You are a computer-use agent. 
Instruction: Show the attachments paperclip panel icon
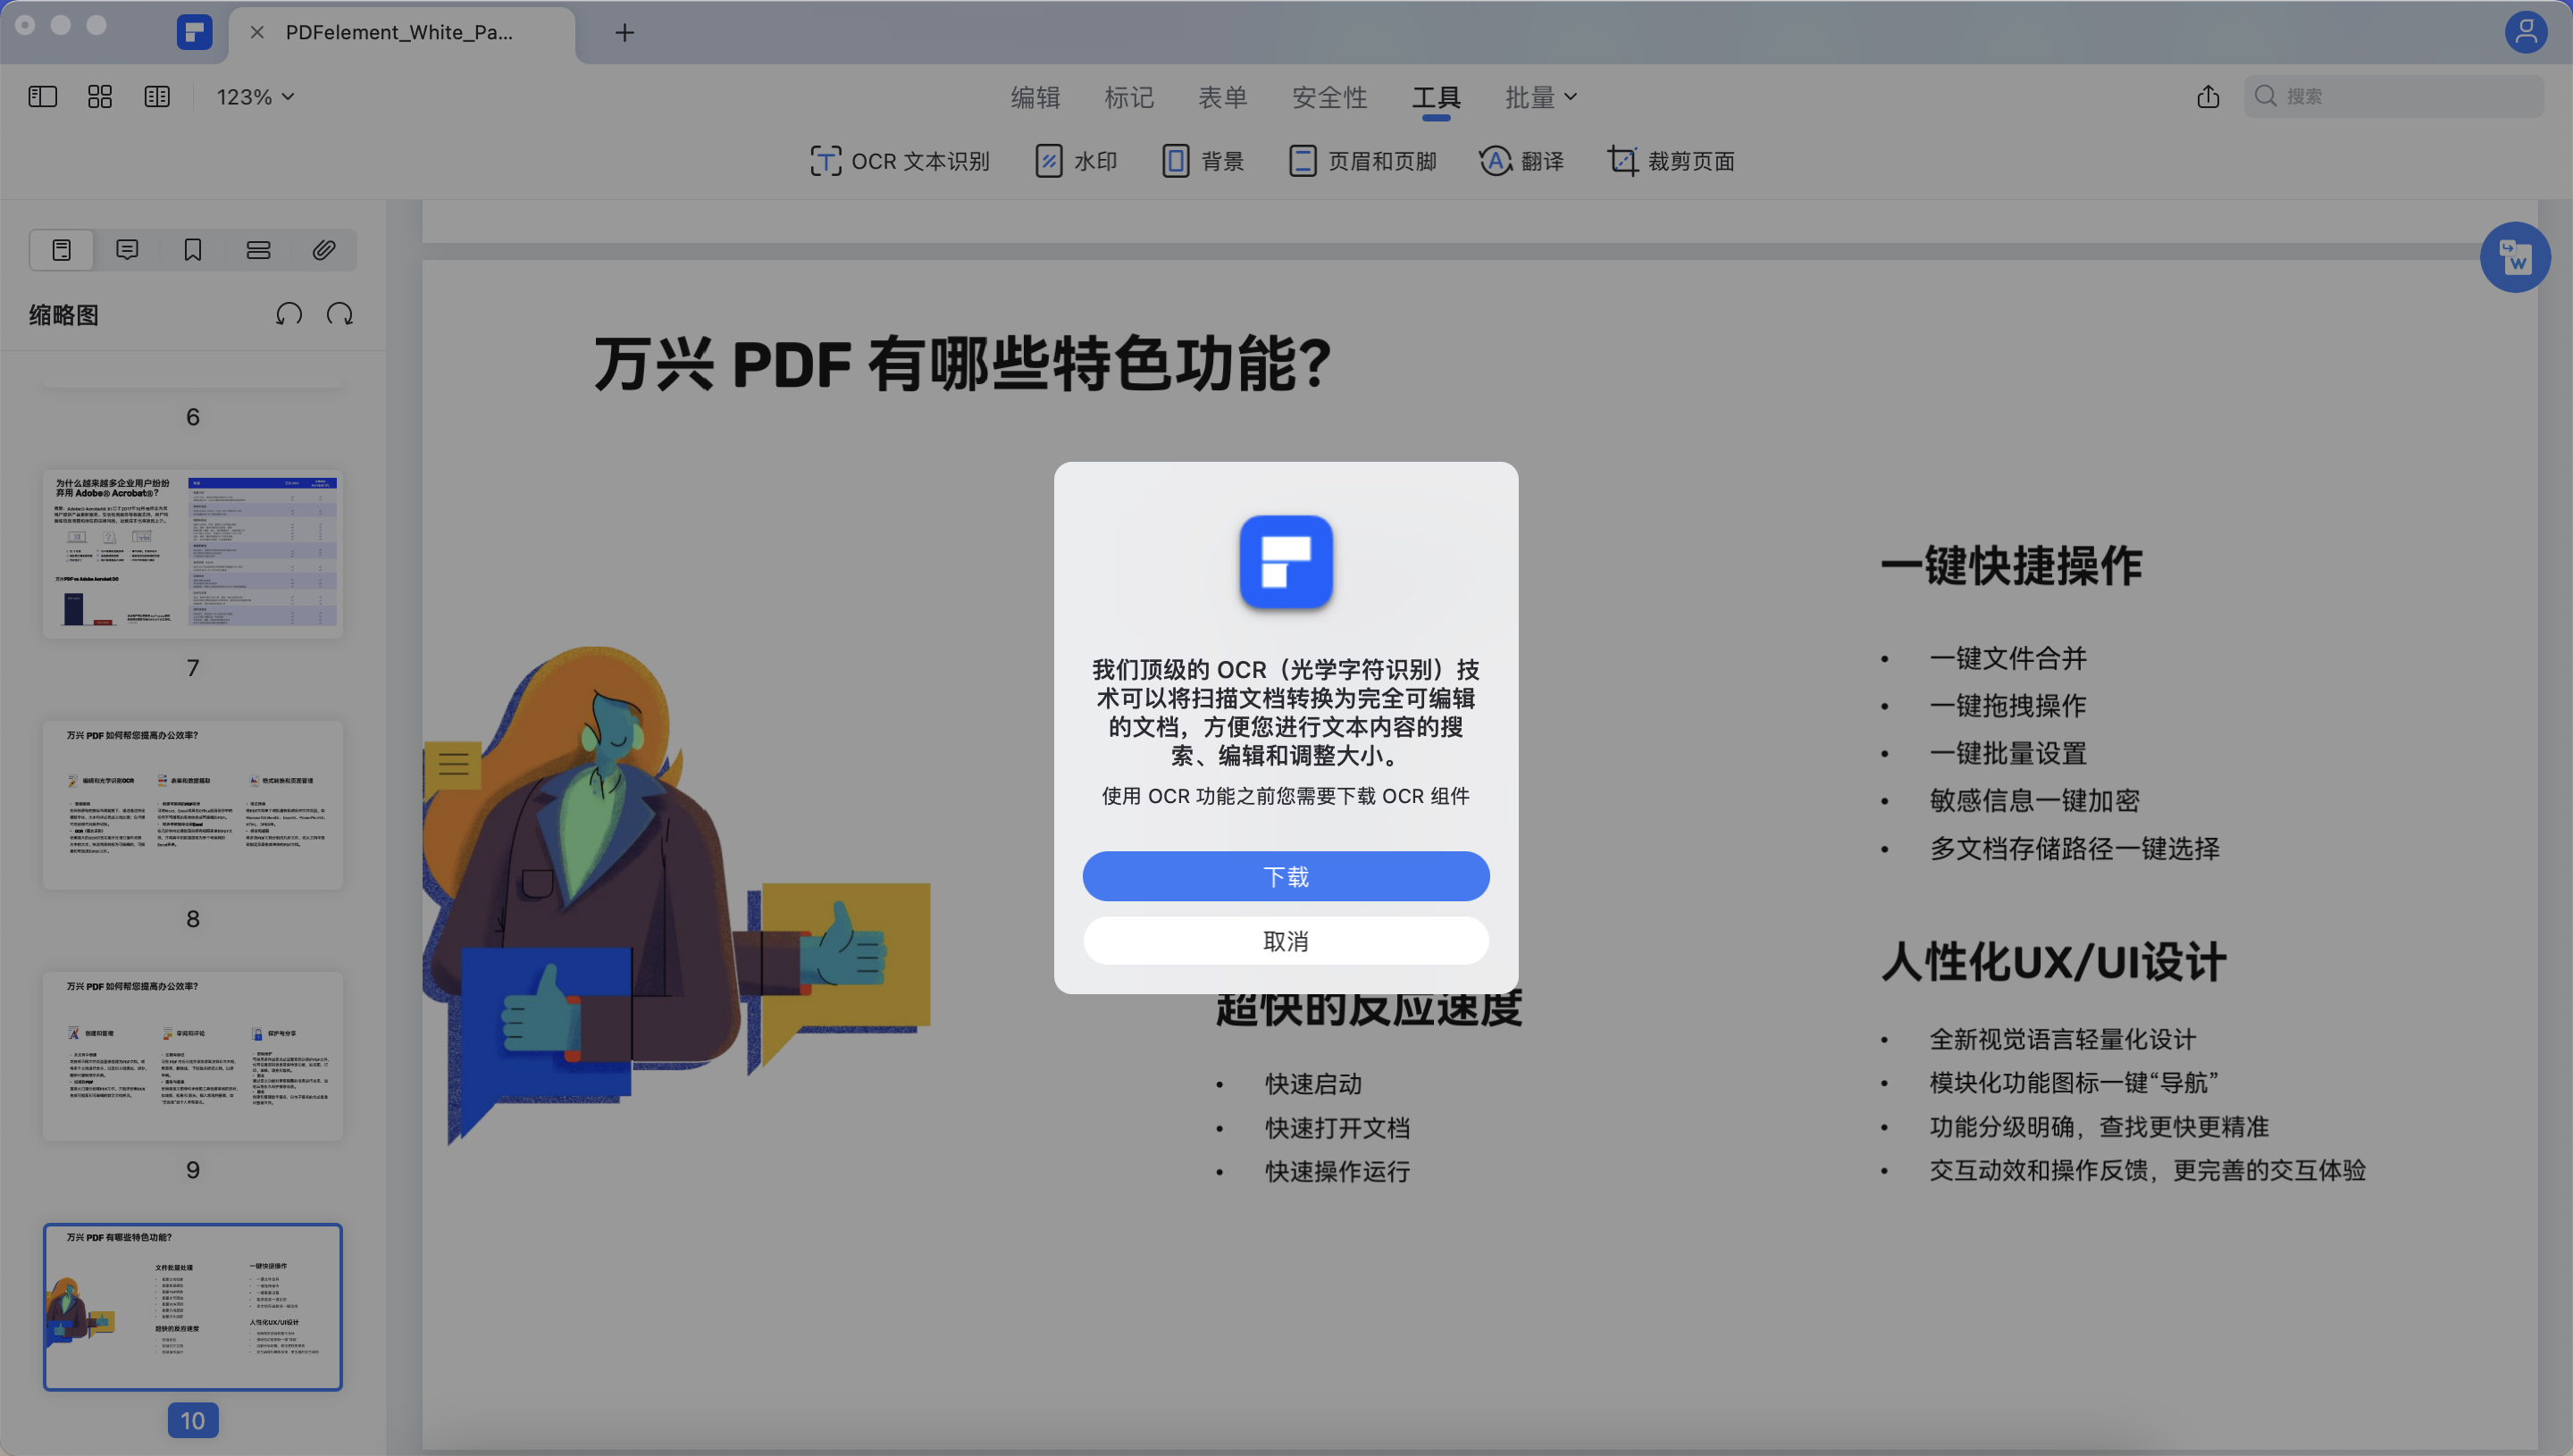point(323,250)
